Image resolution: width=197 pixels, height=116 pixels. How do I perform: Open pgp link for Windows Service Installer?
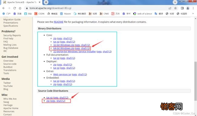click(x=99, y=51)
